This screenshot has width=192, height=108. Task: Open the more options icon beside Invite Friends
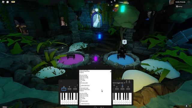(x=189, y=2)
